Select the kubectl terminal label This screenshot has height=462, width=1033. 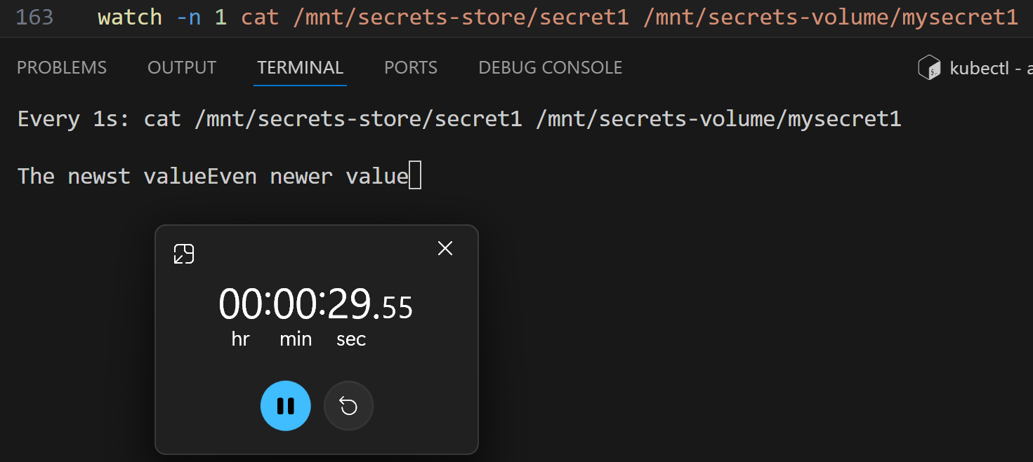pos(990,68)
